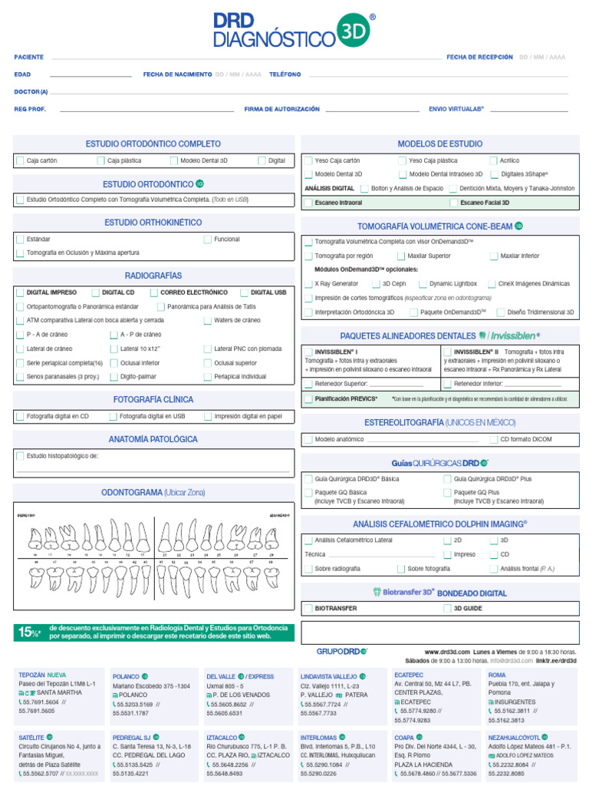Check the Maxilar Superior option

tap(401, 256)
